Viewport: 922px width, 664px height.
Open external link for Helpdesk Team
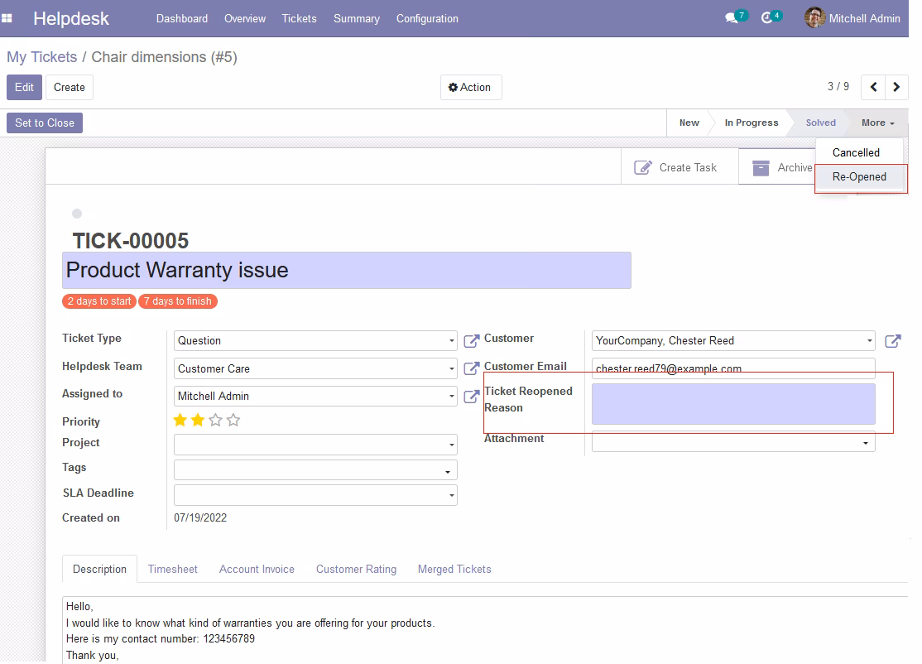[472, 368]
